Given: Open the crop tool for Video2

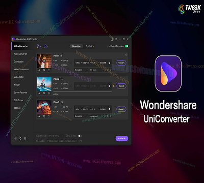Looking at the screenshot, I should point(44,93).
